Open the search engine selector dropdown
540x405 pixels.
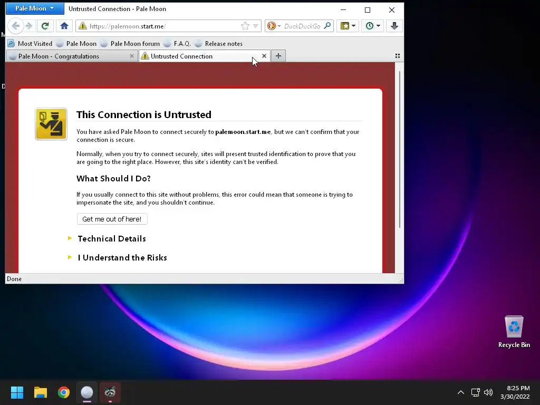click(x=274, y=26)
